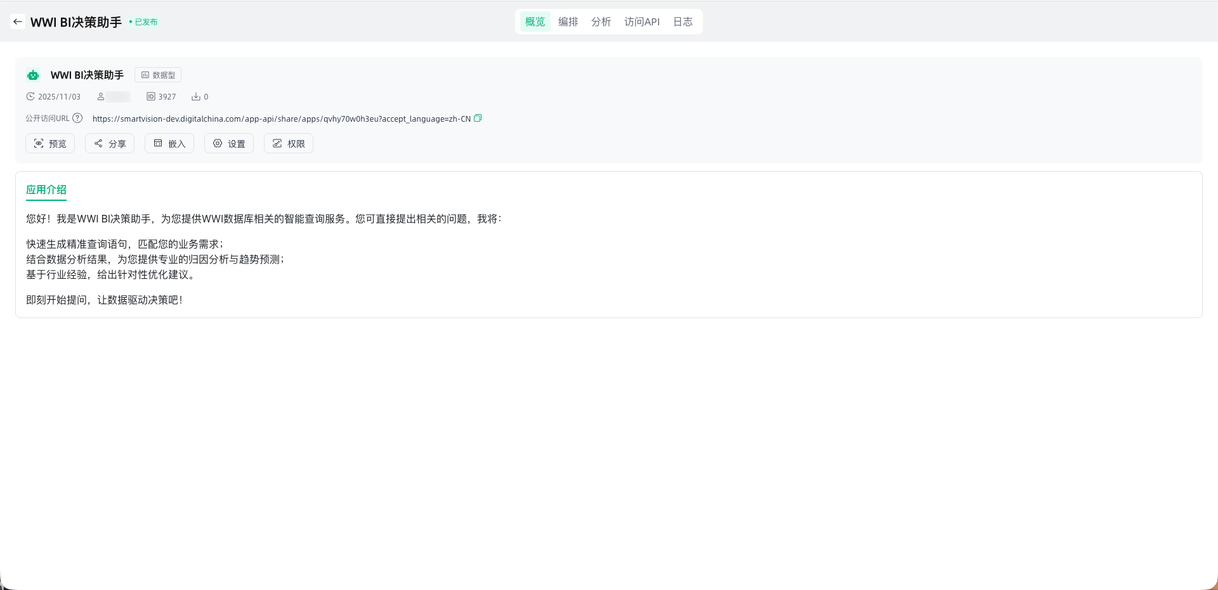Screen dimensions: 1218x590
Task: Click the 分享 share button
Action: [x=110, y=144]
